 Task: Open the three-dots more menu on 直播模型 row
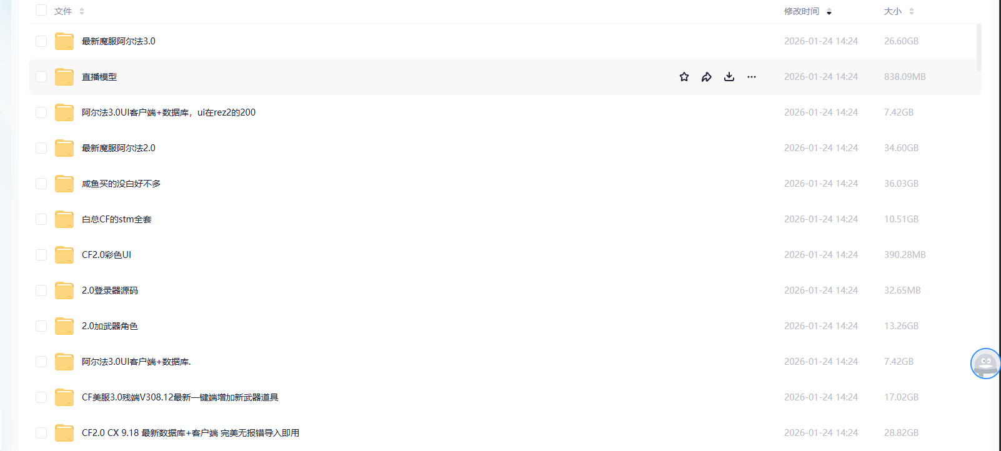[752, 77]
